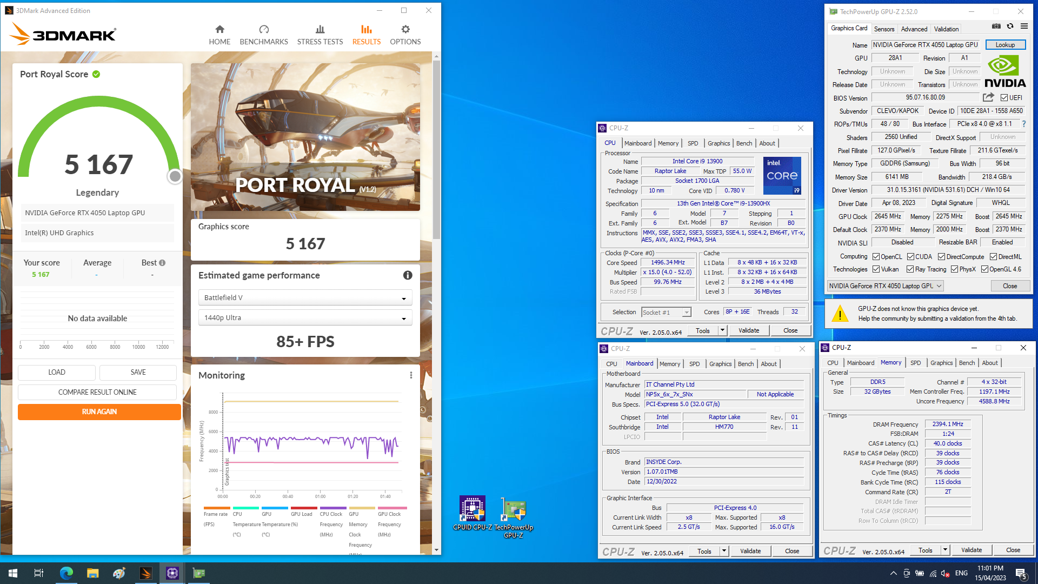
Task: Open the Battlefield V game dropdown
Action: tap(305, 298)
